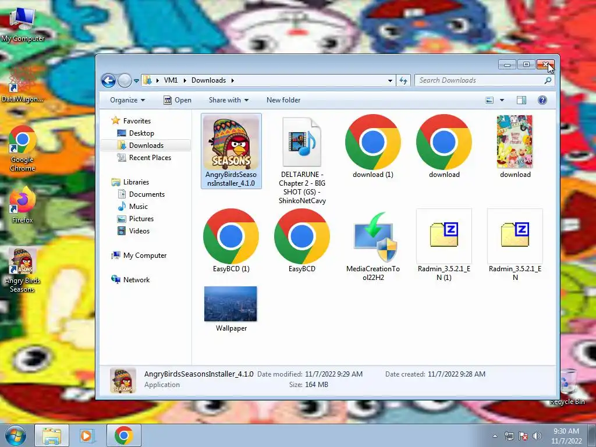Open the Share with menu
Viewport: 596px width, 447px height.
coord(228,100)
